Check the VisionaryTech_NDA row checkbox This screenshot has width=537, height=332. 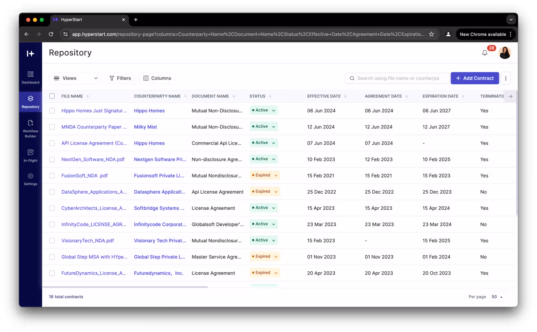(52, 240)
